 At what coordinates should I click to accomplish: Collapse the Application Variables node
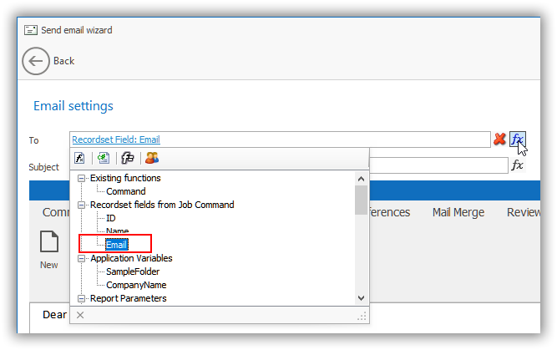coord(82,258)
